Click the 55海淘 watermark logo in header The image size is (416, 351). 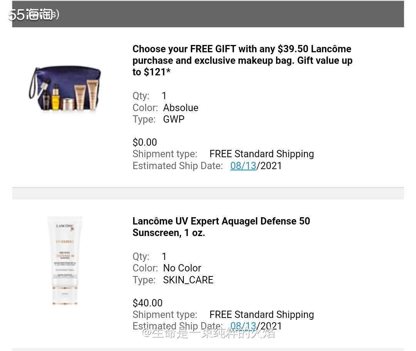pos(34,14)
